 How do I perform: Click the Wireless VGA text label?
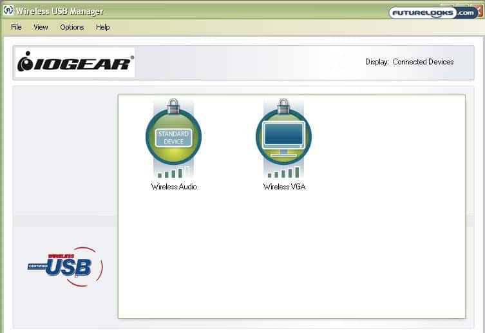point(284,187)
